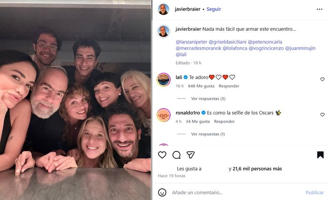Expand "Ver respuestas (1)" under ronaldo1ro's comment

208,134
